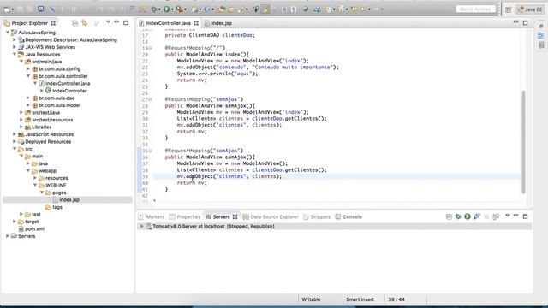Minimize the editor area

[x=515, y=22]
